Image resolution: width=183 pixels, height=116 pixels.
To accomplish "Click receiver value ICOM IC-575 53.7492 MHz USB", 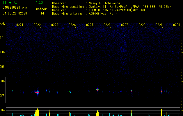I will (x=117, y=10).
